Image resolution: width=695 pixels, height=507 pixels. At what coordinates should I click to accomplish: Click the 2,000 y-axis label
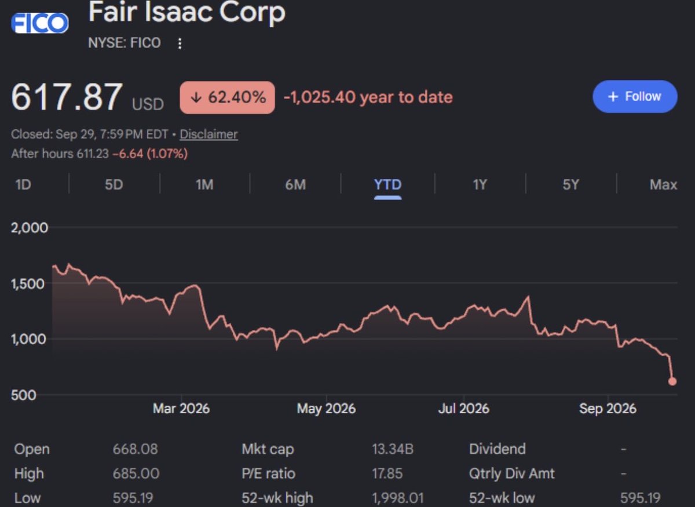30,227
